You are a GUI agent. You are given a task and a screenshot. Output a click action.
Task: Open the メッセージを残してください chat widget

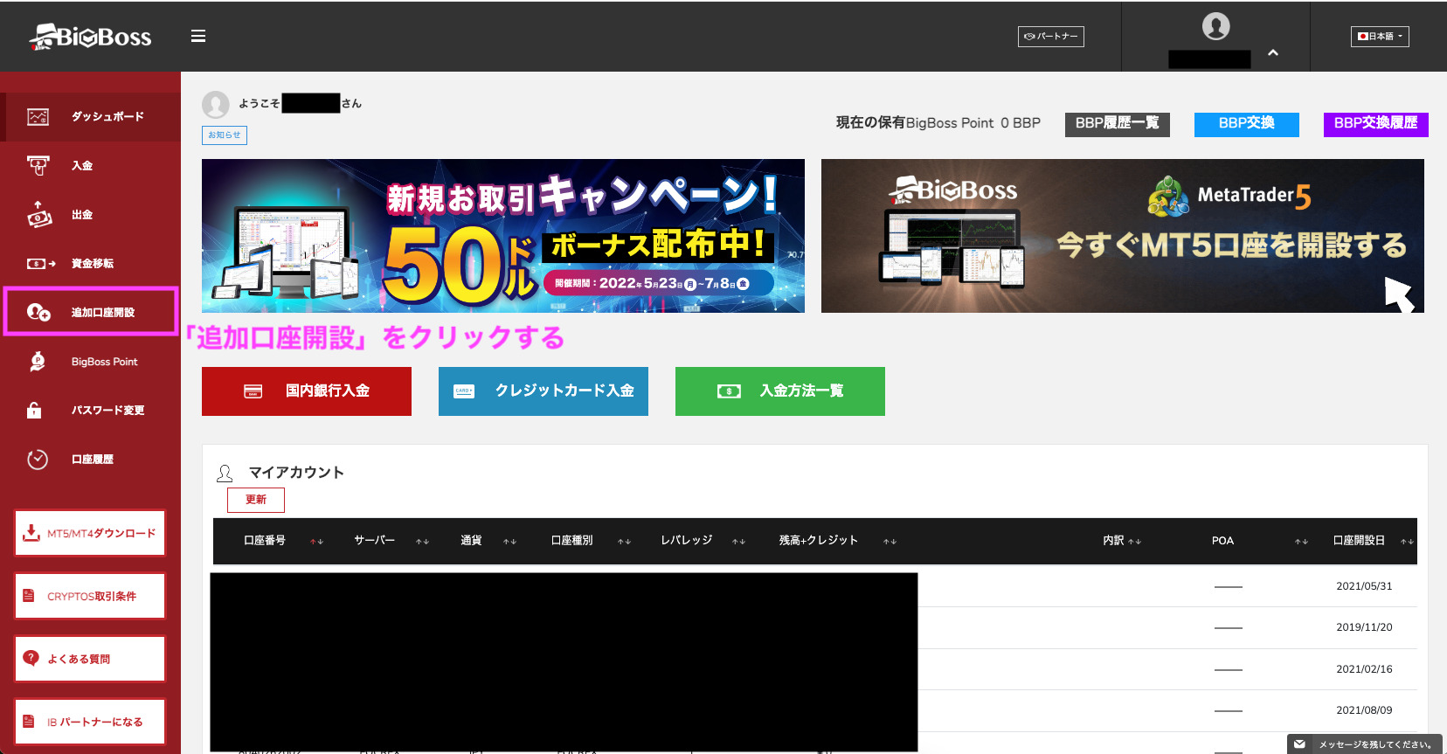click(x=1364, y=744)
